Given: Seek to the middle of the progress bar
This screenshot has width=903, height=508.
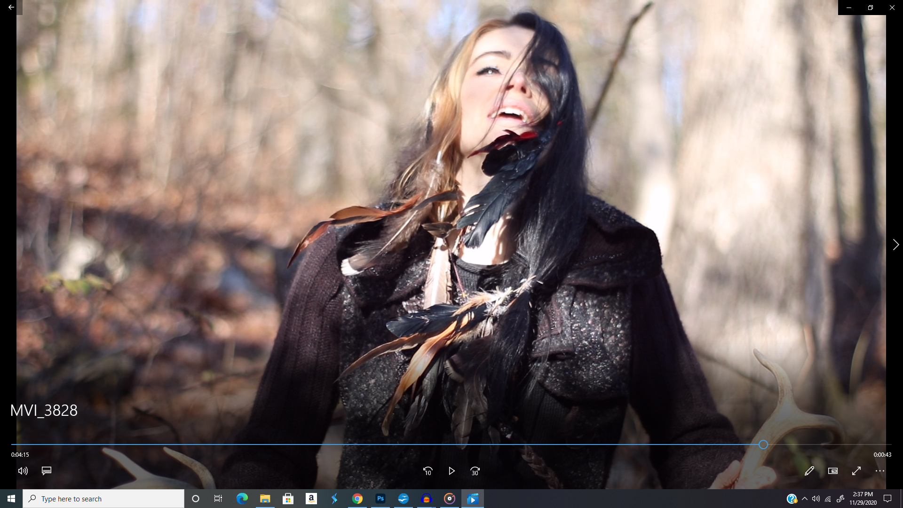Looking at the screenshot, I should 451,444.
